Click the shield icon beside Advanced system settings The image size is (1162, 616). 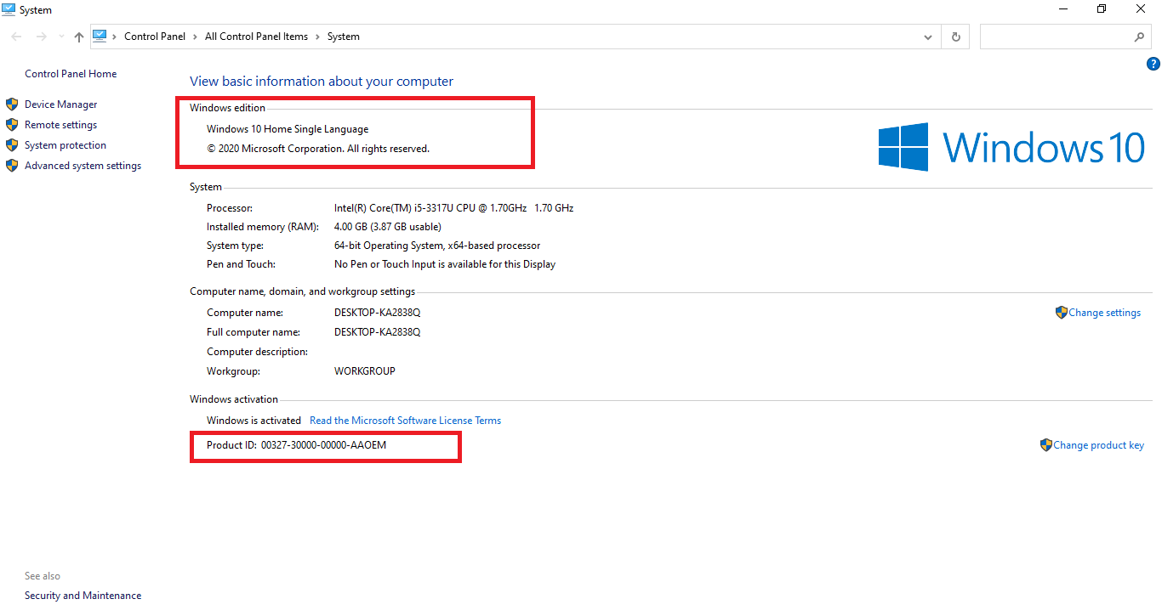pyautogui.click(x=12, y=166)
